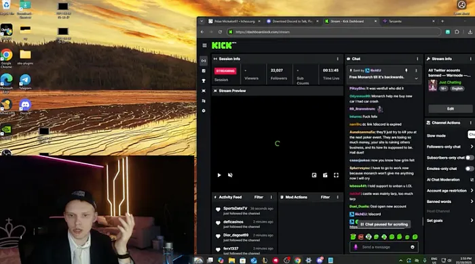Open browser tab search dropdown
Viewport: 475px width, 264px height.
click(x=202, y=22)
